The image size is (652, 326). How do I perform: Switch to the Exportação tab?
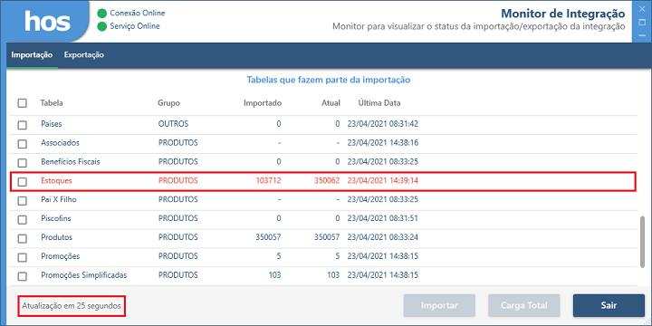[x=84, y=55]
